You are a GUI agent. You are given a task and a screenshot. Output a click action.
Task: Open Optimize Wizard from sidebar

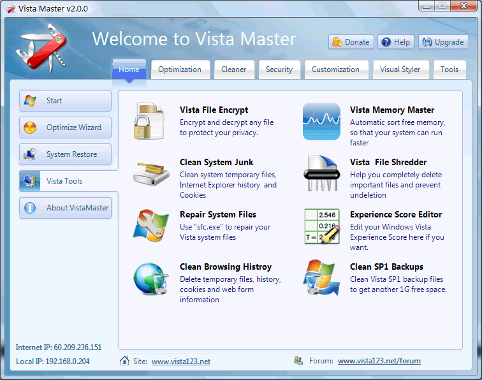click(65, 128)
